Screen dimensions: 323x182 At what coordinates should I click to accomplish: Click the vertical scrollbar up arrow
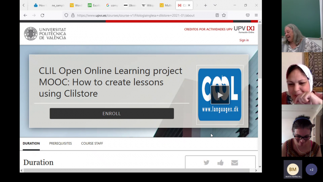coord(260,22)
